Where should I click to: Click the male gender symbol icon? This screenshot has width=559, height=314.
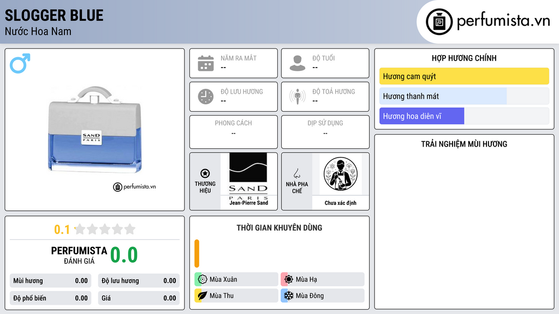[x=20, y=63]
